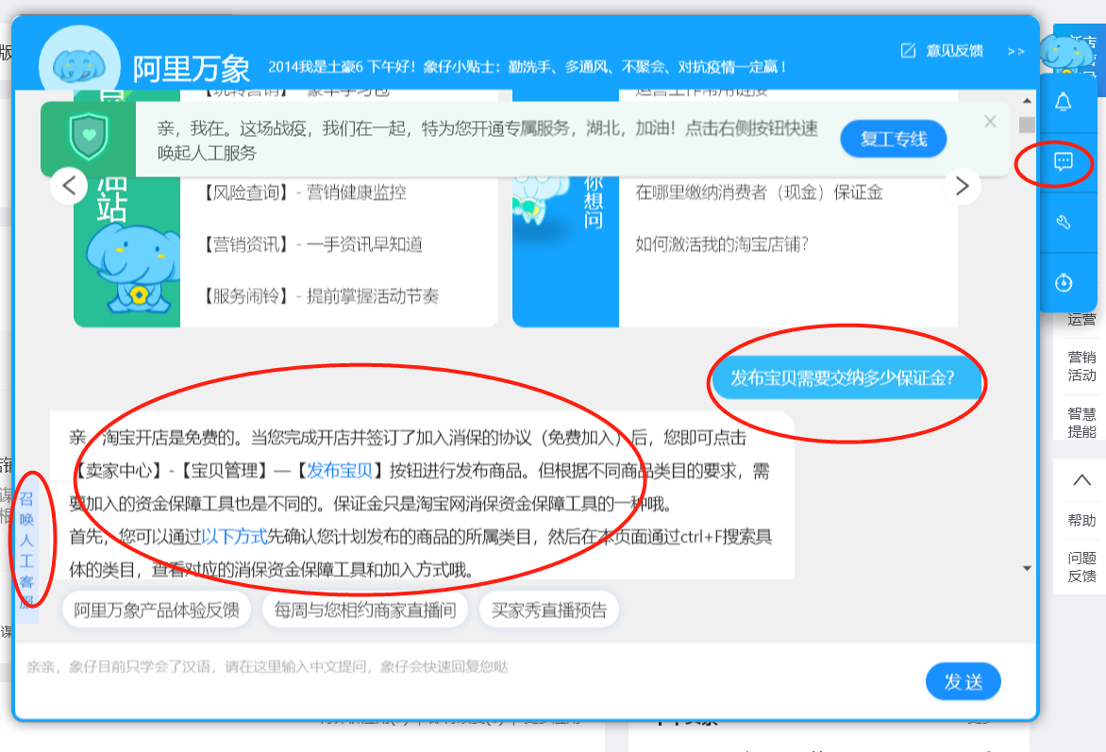The height and width of the screenshot is (752, 1106).
Task: Close the notification banner with X
Action: (990, 122)
